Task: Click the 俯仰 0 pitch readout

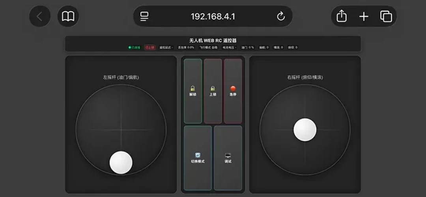Action: click(x=293, y=48)
